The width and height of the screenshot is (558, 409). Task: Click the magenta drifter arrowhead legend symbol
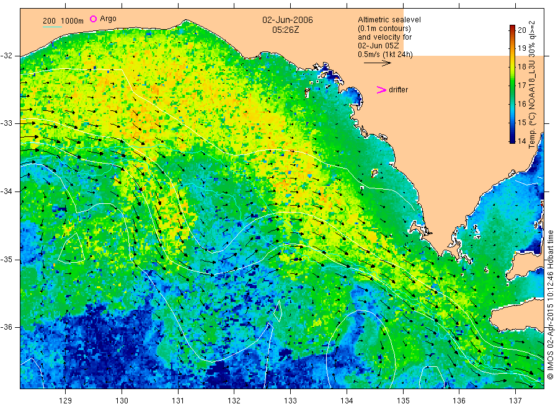point(381,90)
